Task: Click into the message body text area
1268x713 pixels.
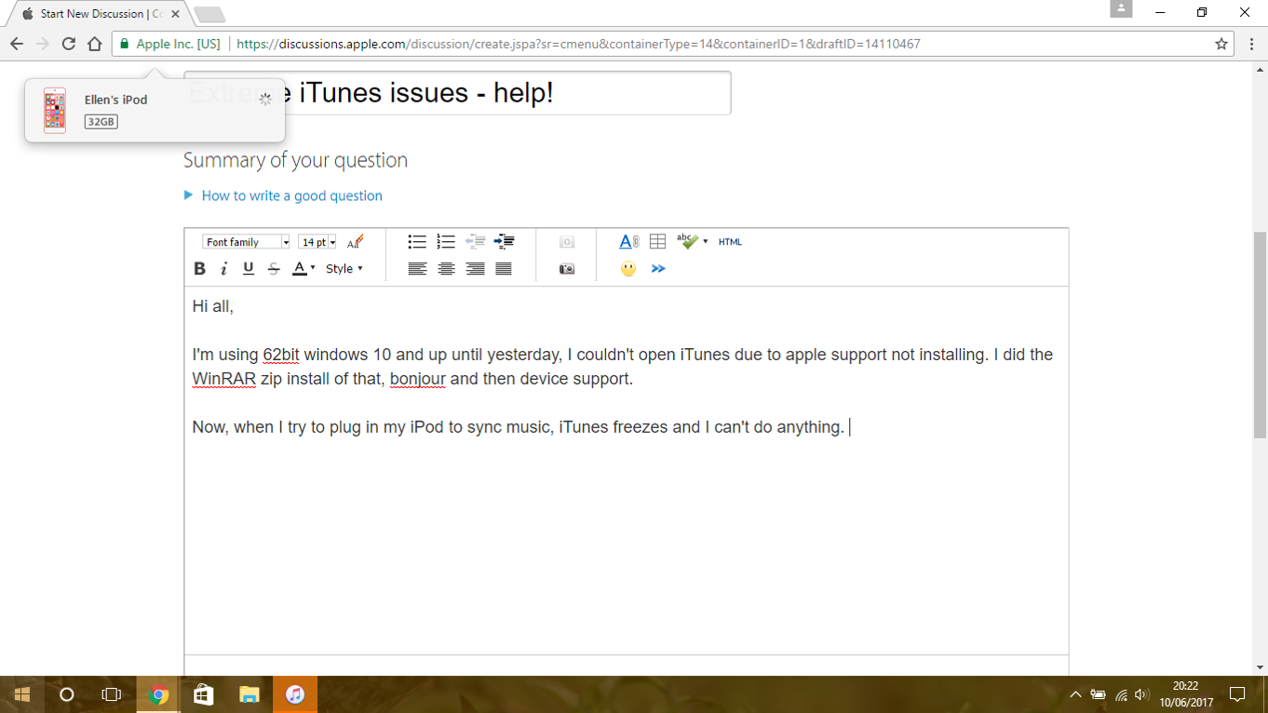Action: click(626, 470)
